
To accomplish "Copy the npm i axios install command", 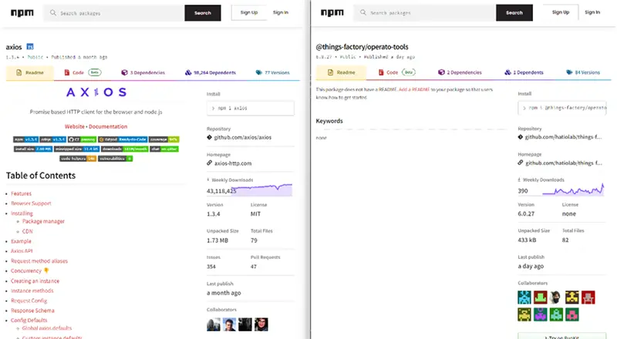I will (x=250, y=108).
